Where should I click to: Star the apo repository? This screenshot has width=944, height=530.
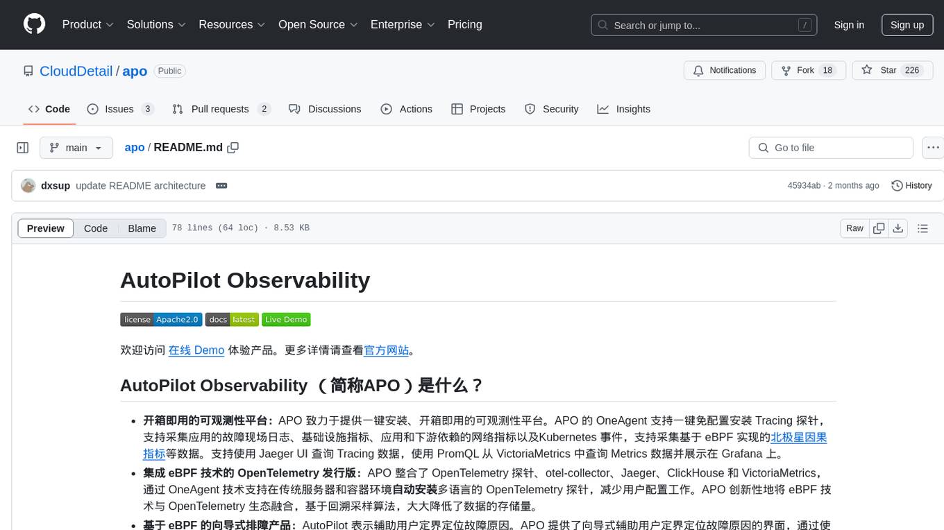[x=892, y=71]
